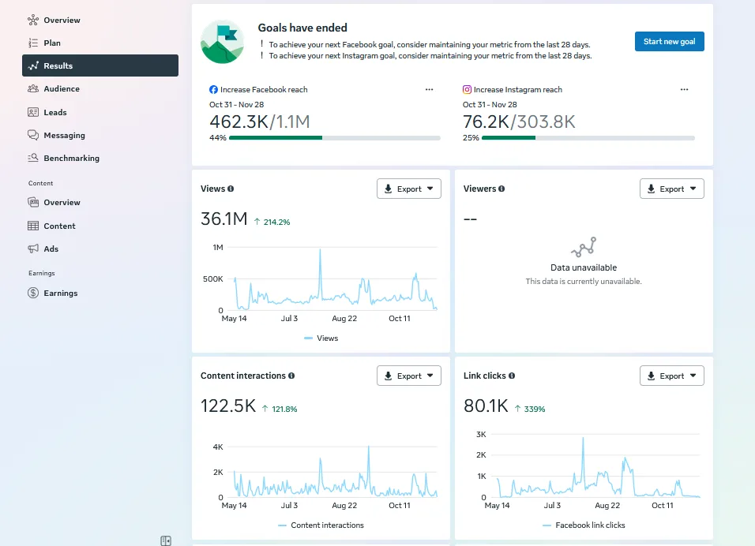Viewport: 755px width, 546px height.
Task: Click the Start new goal button
Action: (x=669, y=42)
